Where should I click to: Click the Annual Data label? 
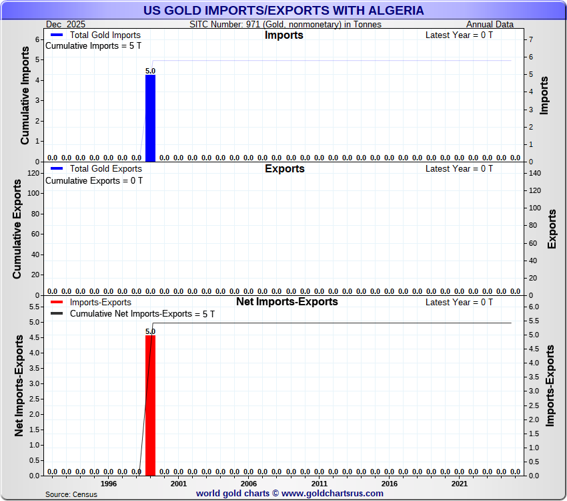490,25
